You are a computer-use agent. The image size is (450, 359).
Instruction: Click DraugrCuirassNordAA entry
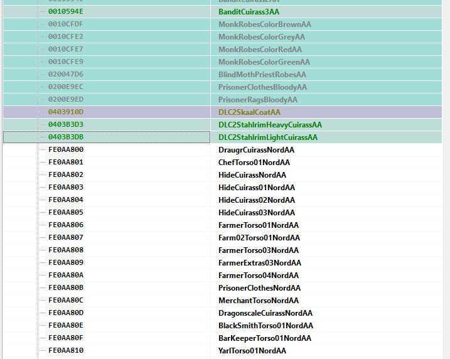[256, 150]
